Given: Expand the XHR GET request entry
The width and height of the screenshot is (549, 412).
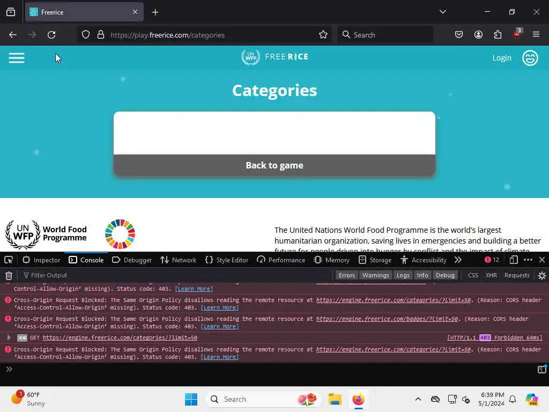Looking at the screenshot, I should click(x=9, y=337).
